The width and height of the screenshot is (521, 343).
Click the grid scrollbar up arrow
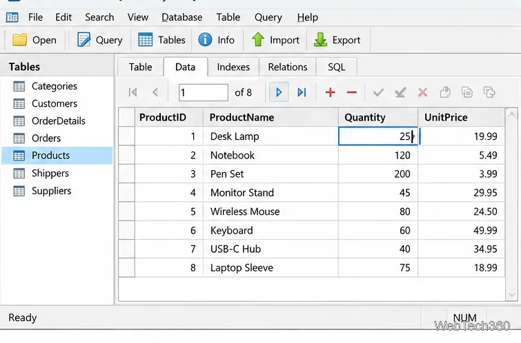[512, 115]
